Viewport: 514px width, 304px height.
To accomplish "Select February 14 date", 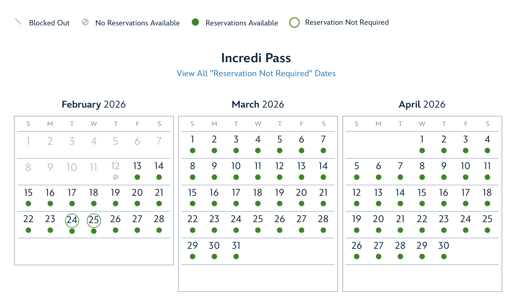I will tap(159, 166).
